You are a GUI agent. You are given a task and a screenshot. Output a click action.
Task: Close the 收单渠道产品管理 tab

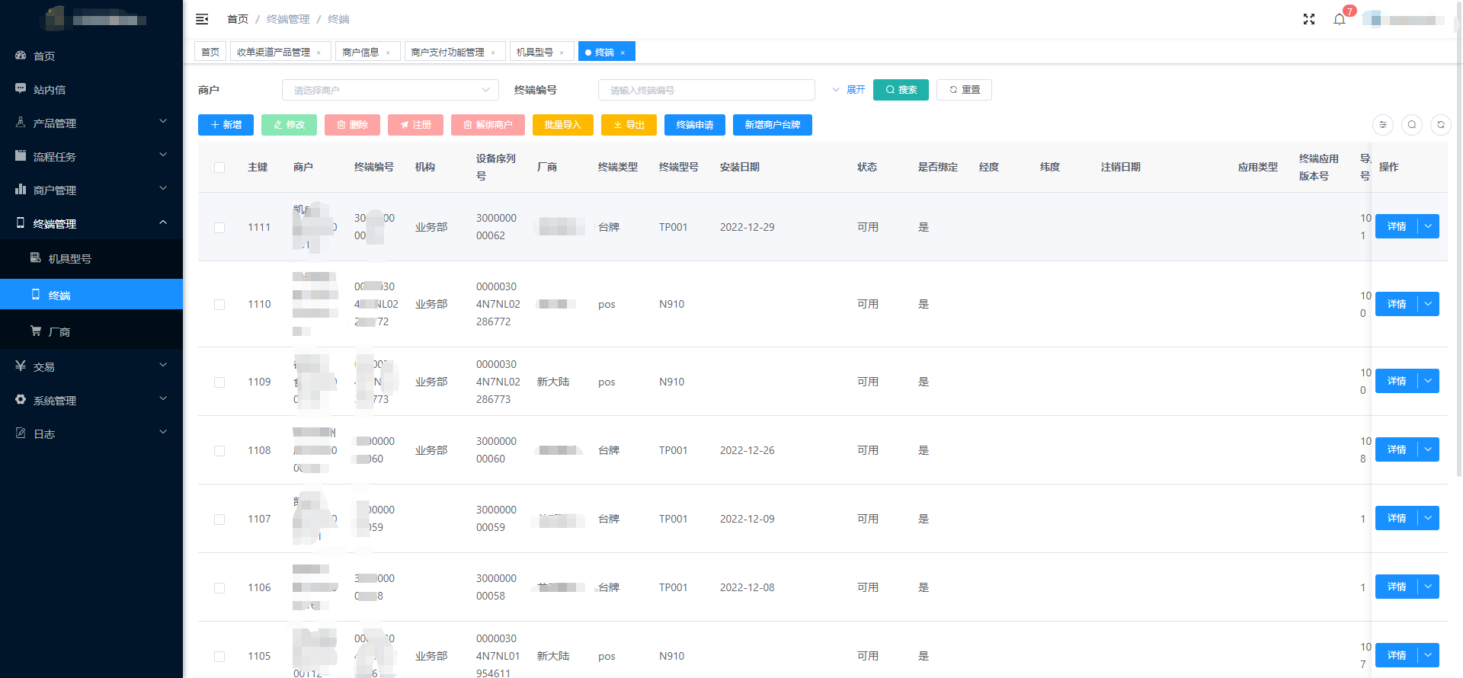[x=319, y=53]
